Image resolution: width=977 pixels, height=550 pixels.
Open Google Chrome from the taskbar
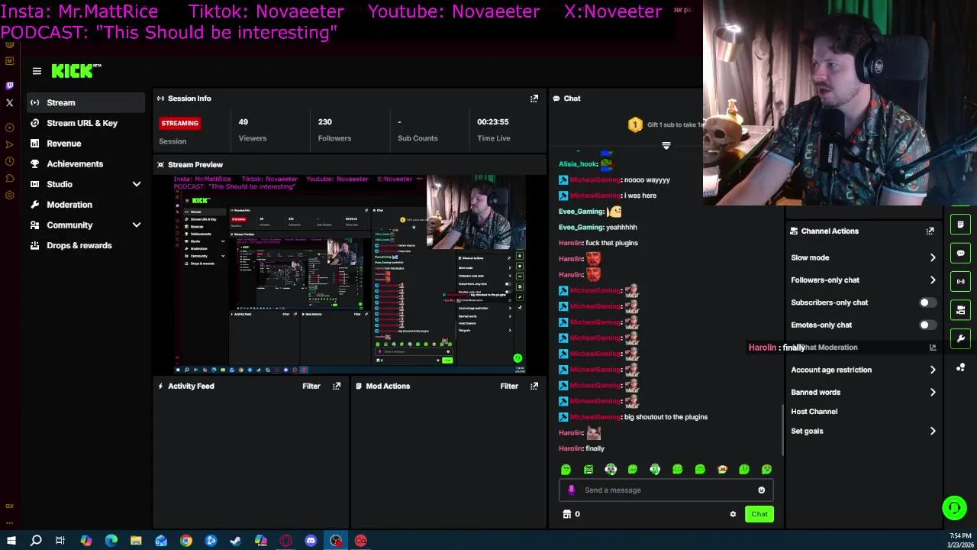click(x=186, y=541)
